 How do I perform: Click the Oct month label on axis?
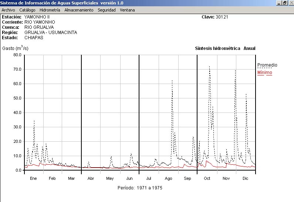tap(207, 178)
